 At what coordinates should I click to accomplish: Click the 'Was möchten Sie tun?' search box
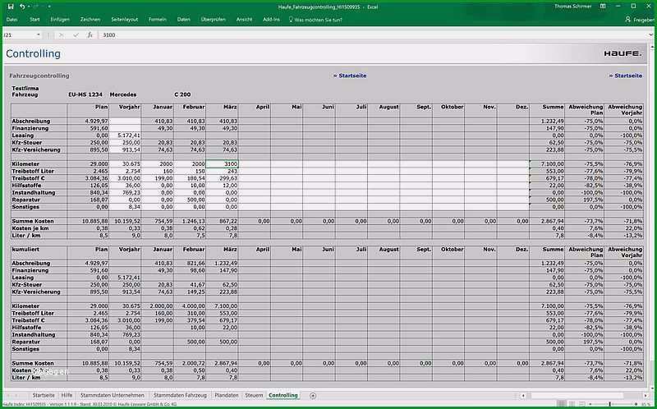pos(315,19)
